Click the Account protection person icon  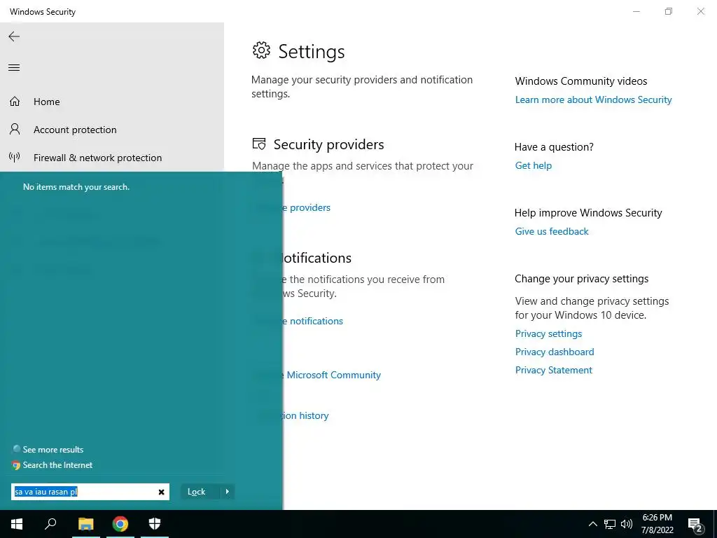(15, 129)
